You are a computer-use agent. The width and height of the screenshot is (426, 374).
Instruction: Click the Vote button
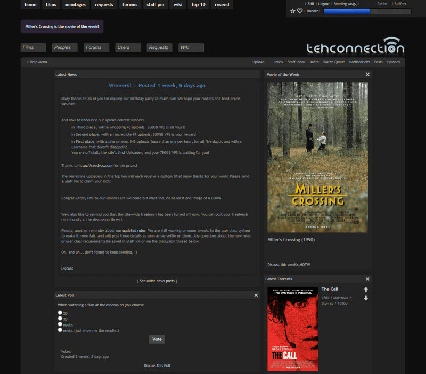tap(157, 339)
